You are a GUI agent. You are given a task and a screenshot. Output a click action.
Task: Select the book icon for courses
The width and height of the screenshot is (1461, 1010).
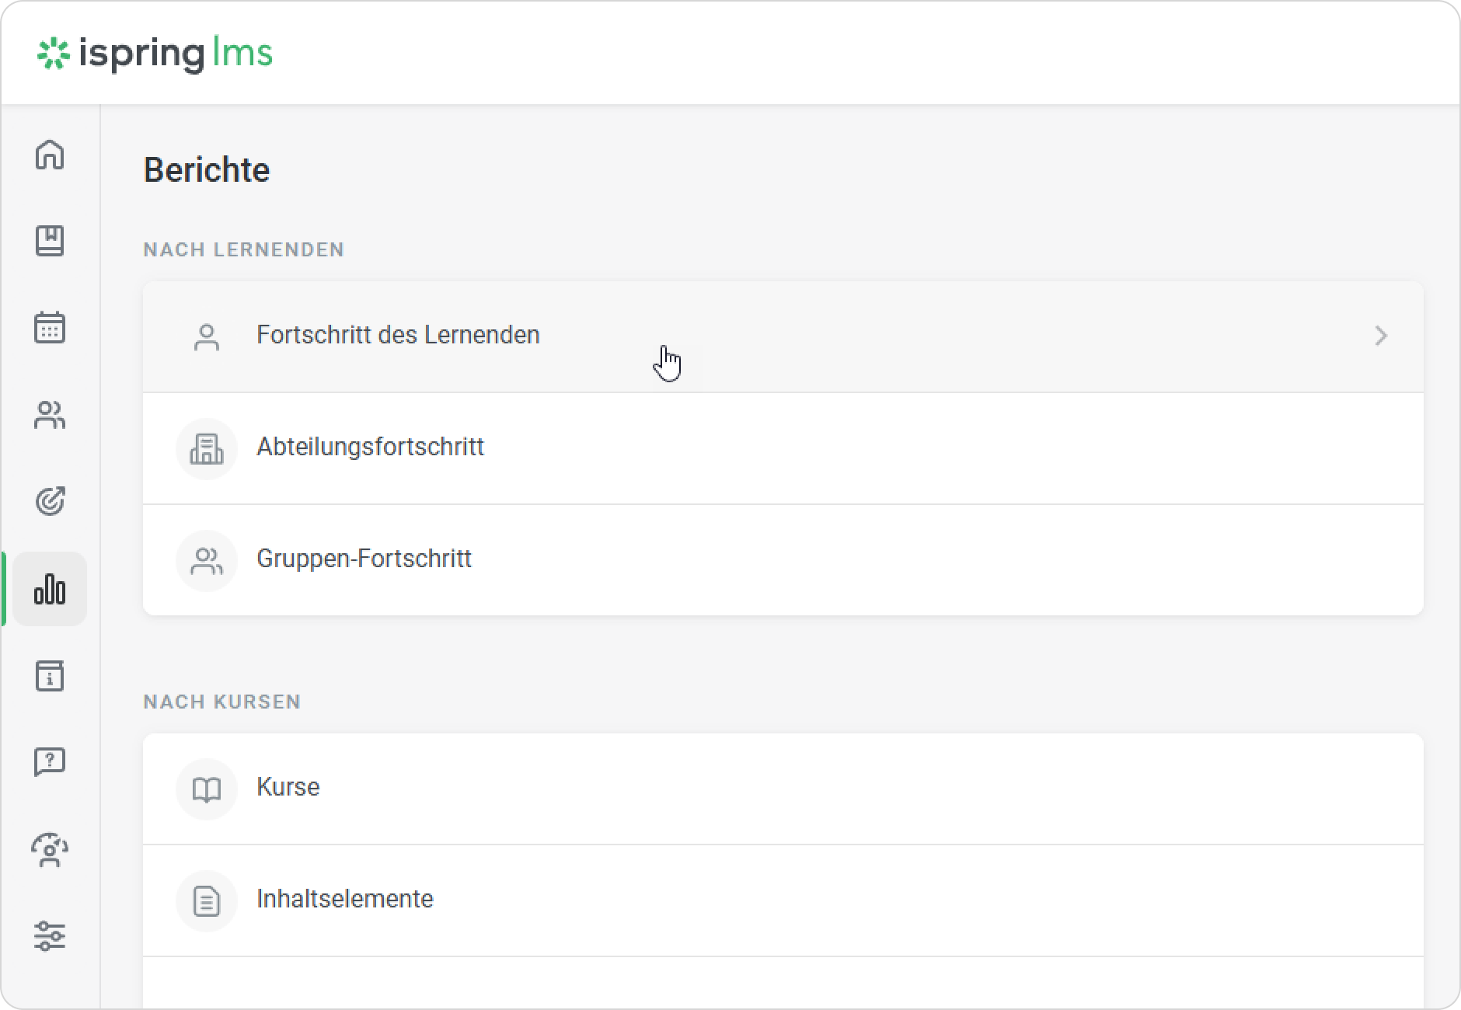pos(50,242)
